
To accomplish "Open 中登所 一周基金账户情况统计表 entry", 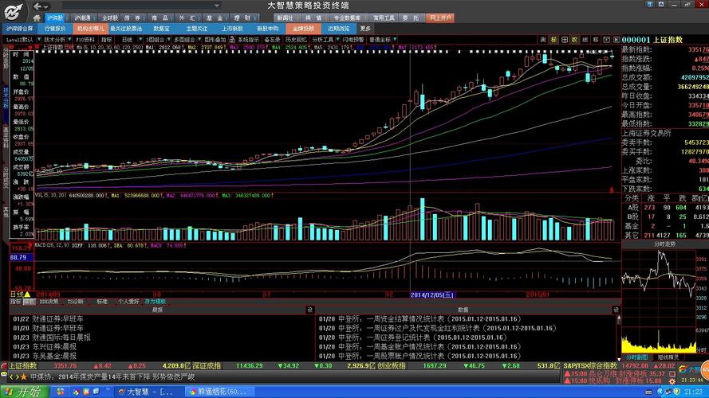I will coord(420,347).
